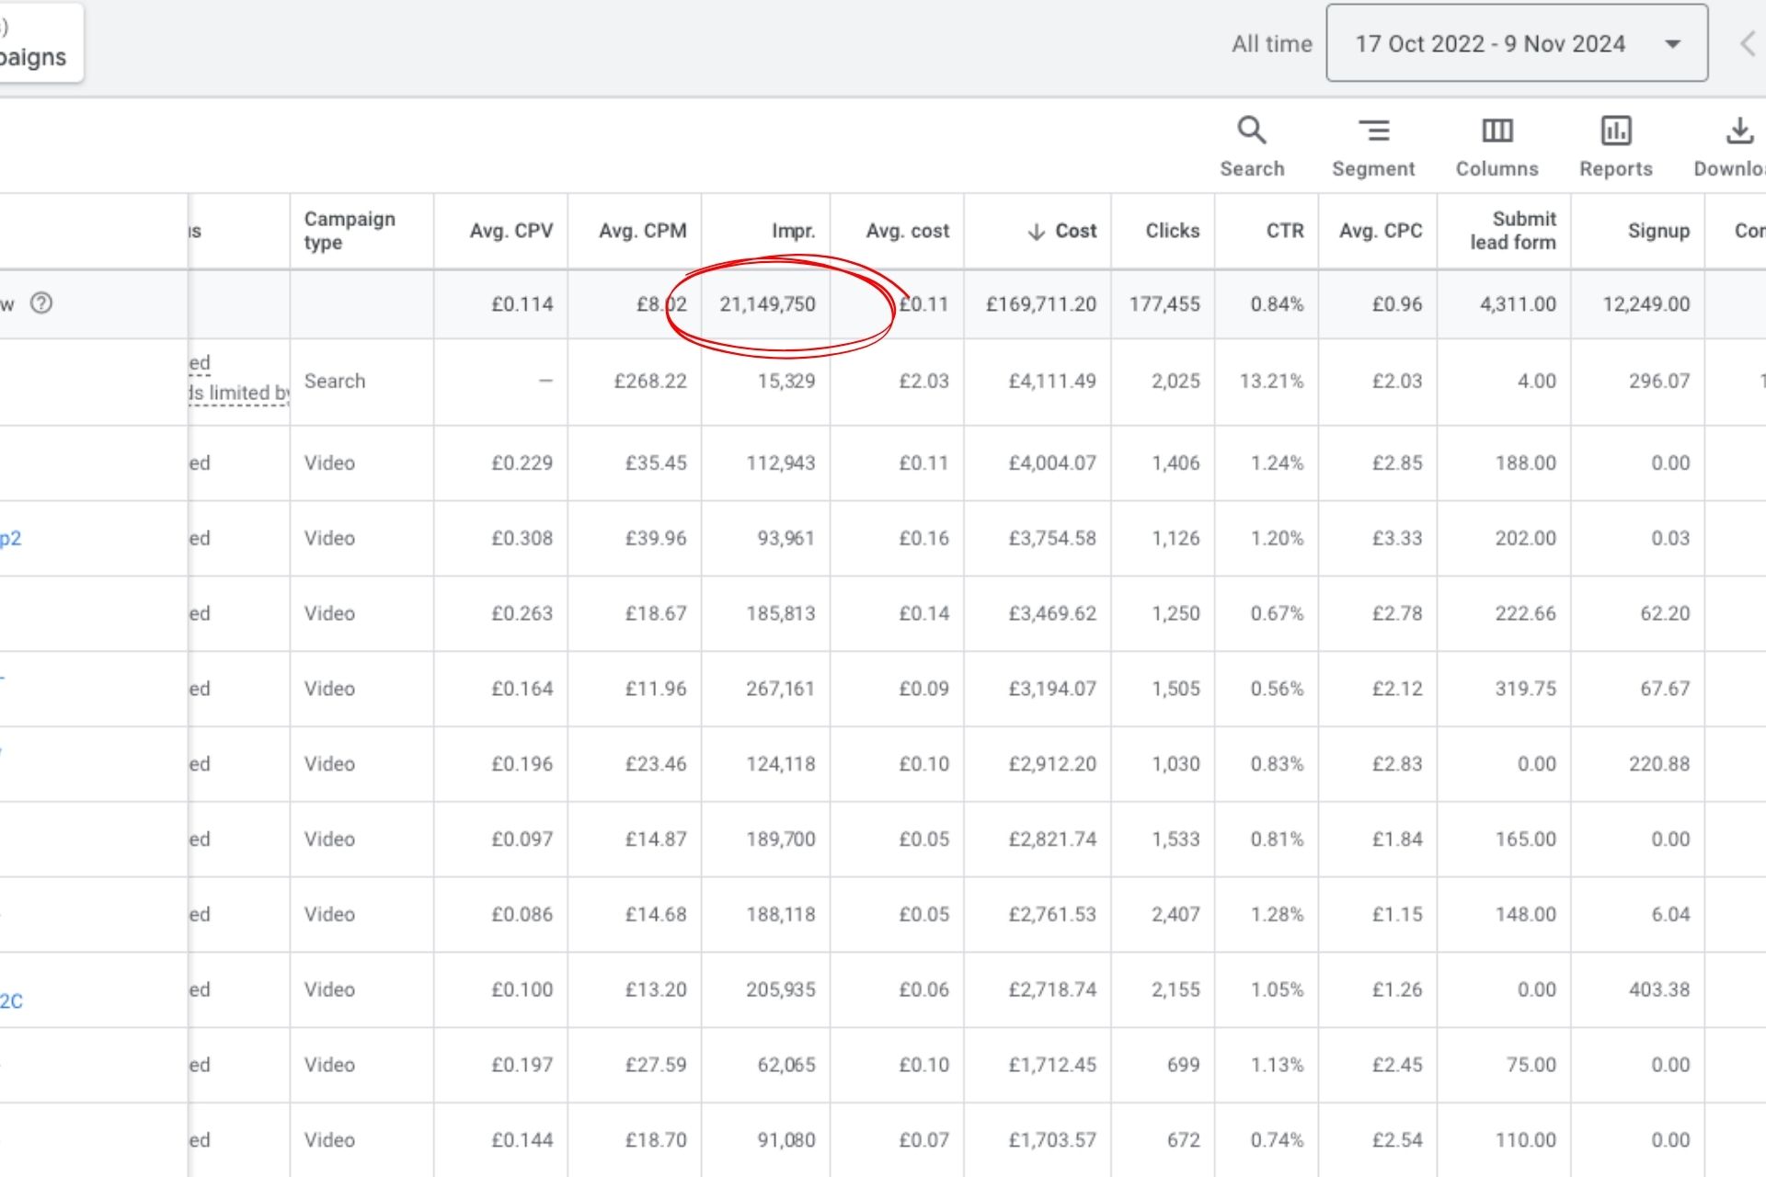
Task: Open the date range dropdown
Action: (x=1490, y=43)
